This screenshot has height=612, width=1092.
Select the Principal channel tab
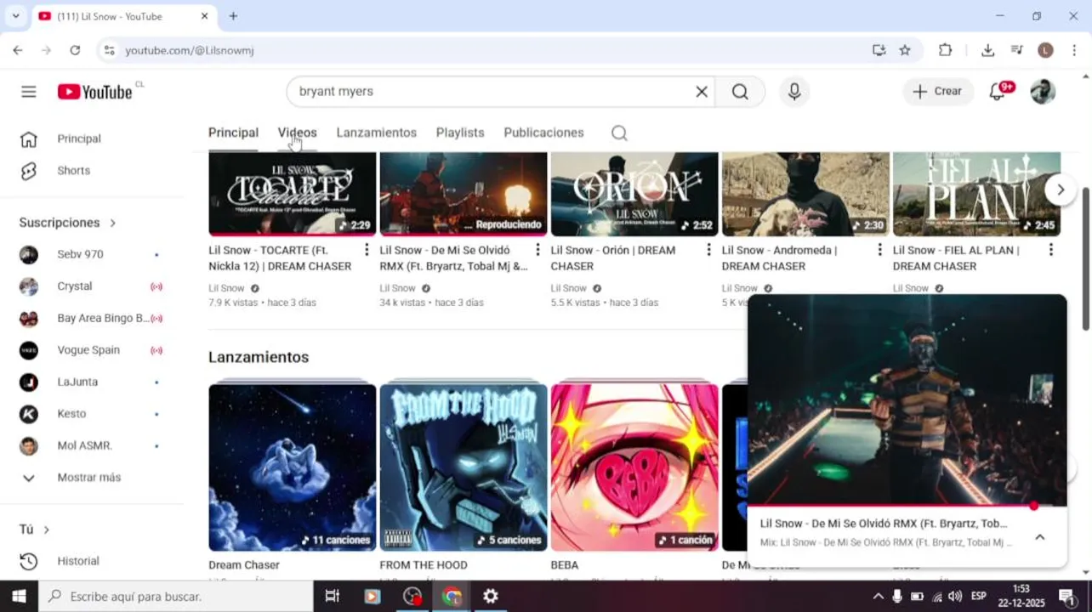click(233, 133)
